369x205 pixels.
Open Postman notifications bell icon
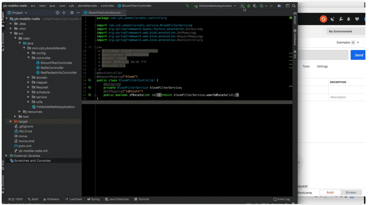[349, 19]
